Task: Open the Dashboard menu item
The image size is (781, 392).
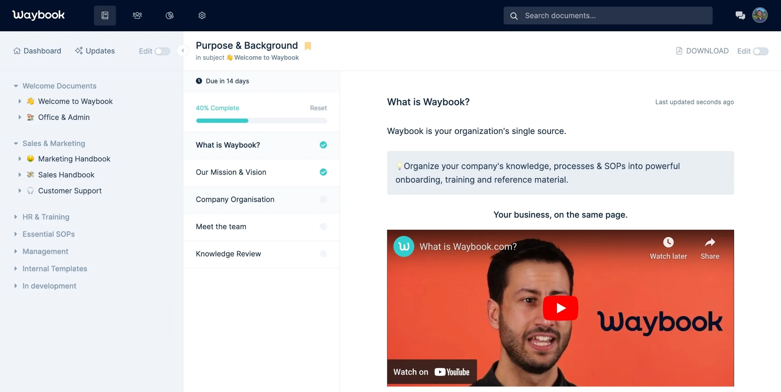Action: tap(37, 51)
